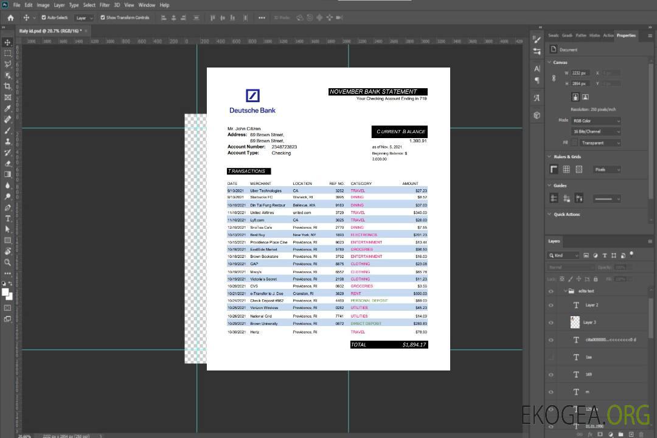Screen dimensions: 657x438
Task: Switch to the Actions panel tab
Action: click(x=608, y=35)
